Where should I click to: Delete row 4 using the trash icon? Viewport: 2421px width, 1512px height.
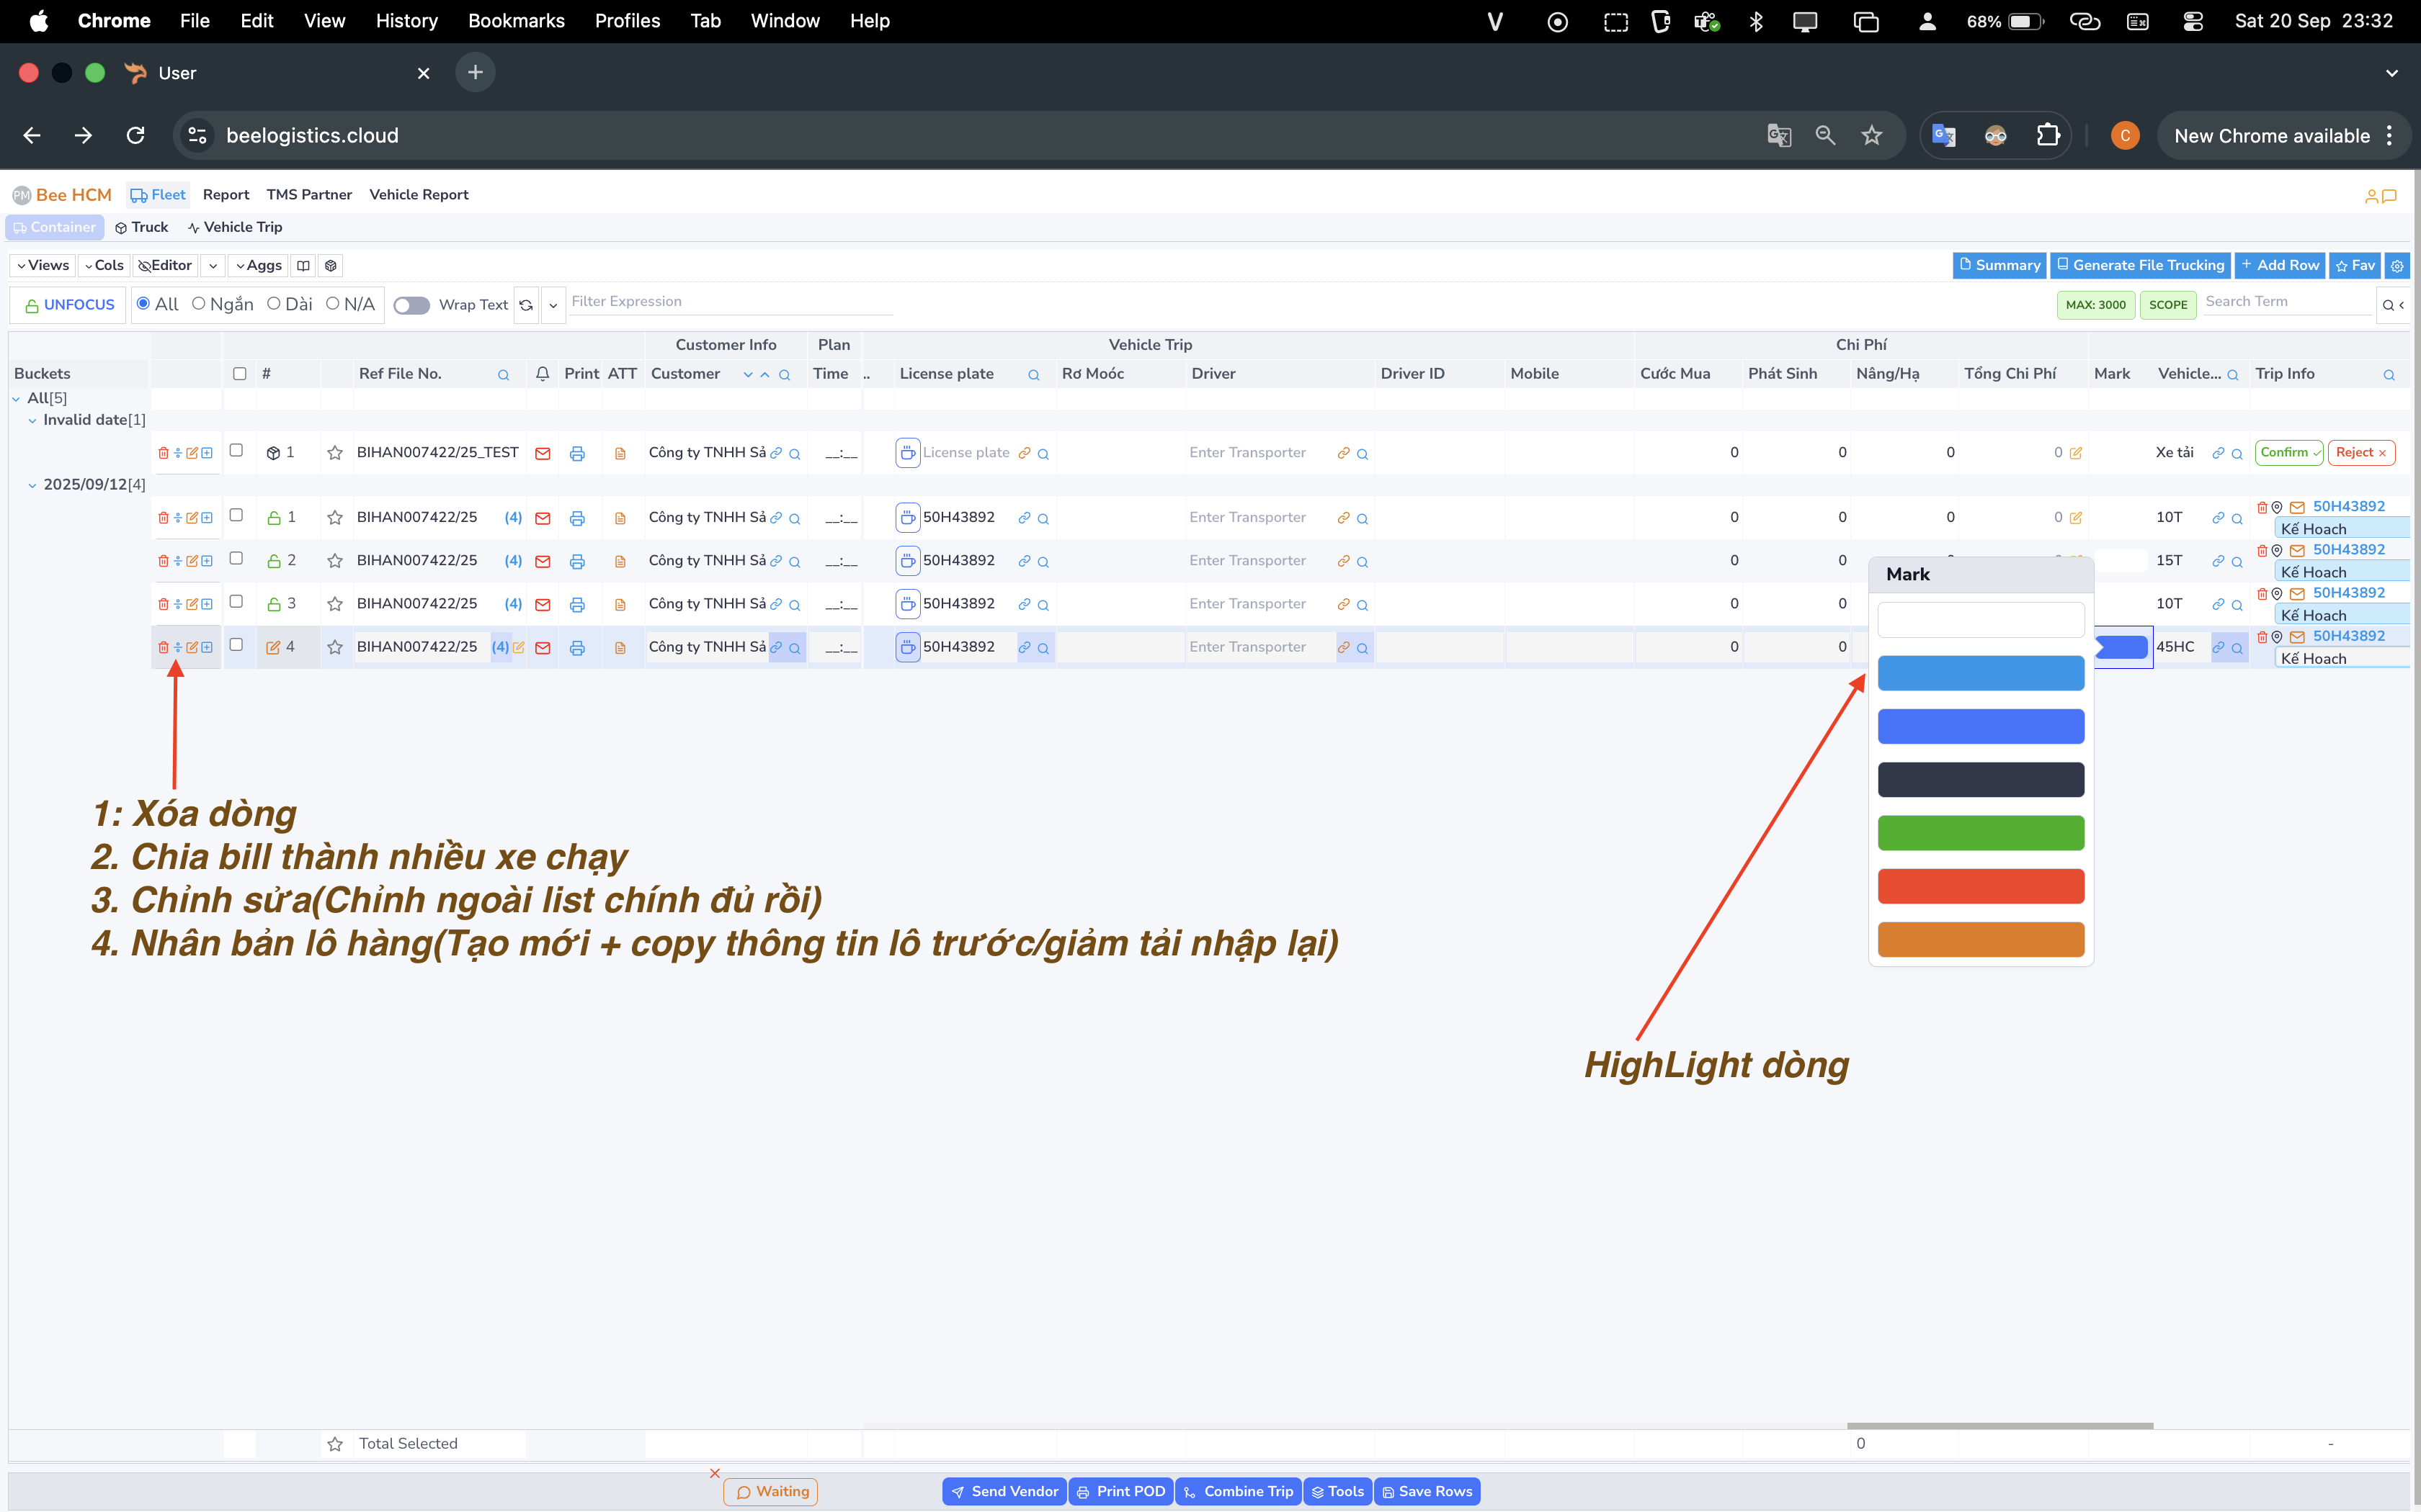163,647
